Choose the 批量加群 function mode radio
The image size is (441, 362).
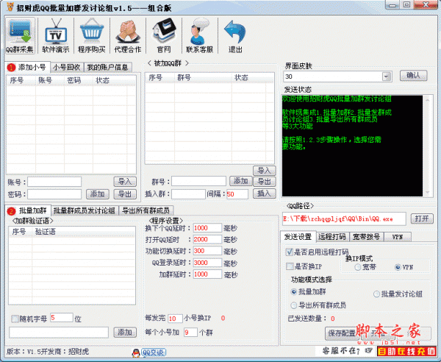point(293,291)
